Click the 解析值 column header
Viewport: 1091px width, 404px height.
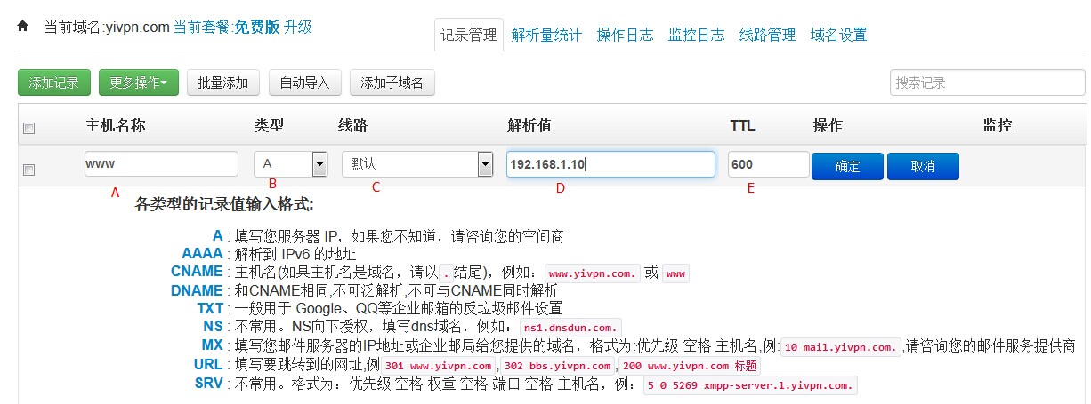(x=529, y=125)
